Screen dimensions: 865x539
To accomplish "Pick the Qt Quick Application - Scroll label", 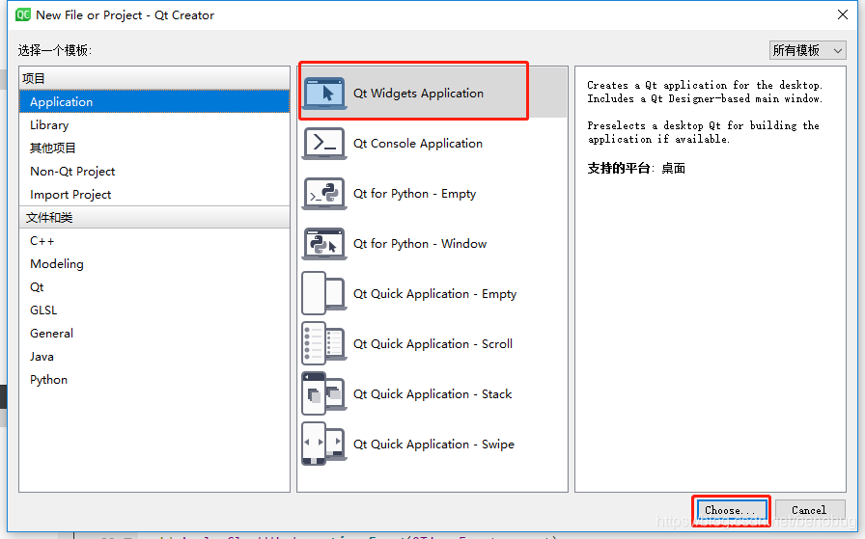I will (x=432, y=344).
